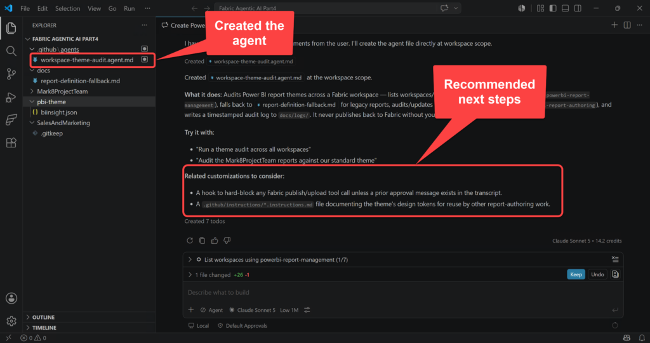Open the View menu
The image size is (650, 343).
click(x=94, y=8)
